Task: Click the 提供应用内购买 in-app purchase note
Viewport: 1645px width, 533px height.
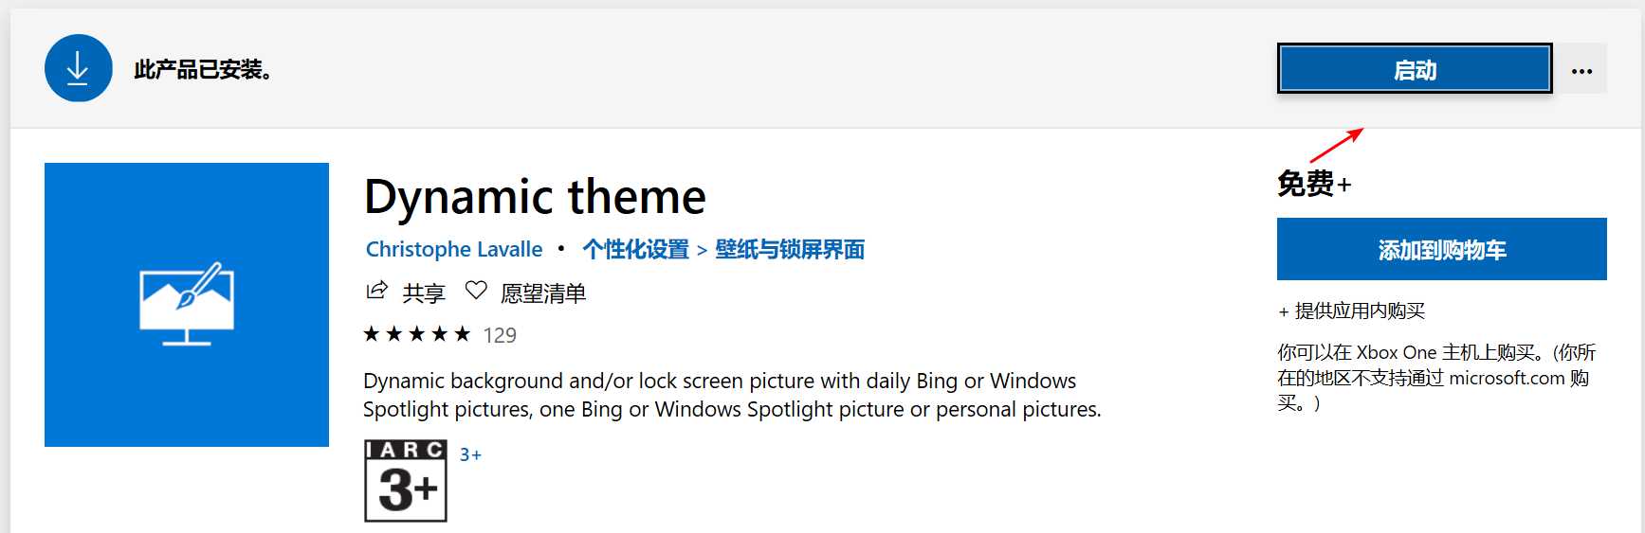Action: 1351,311
